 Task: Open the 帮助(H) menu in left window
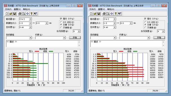(27, 9)
